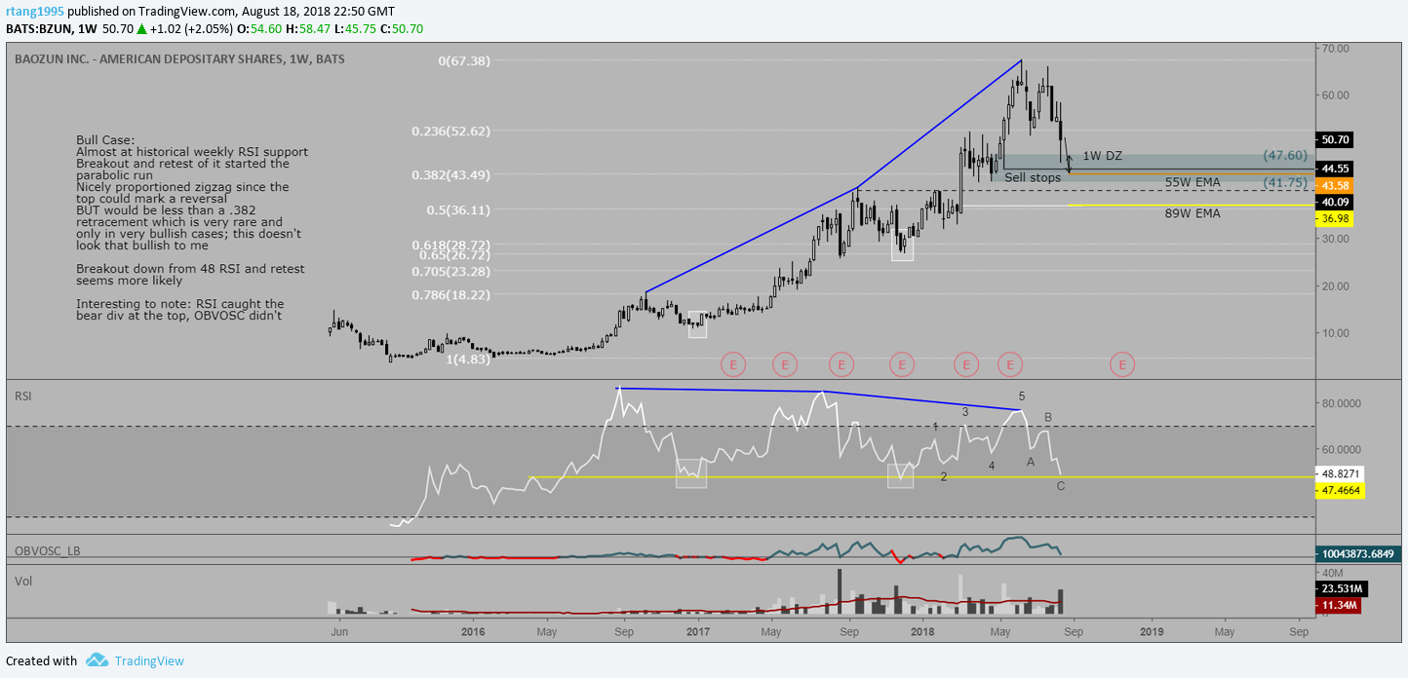Click the 2017 time axis label
Viewport: 1408px width, 678px height.
tap(698, 631)
